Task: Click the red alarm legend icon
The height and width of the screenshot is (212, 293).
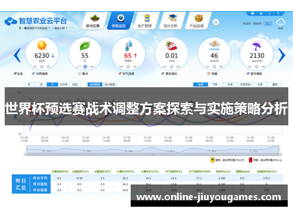Action: pyautogui.click(x=251, y=160)
